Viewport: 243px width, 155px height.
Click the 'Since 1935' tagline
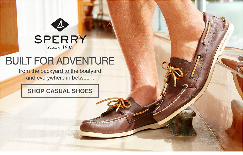[x=60, y=47]
